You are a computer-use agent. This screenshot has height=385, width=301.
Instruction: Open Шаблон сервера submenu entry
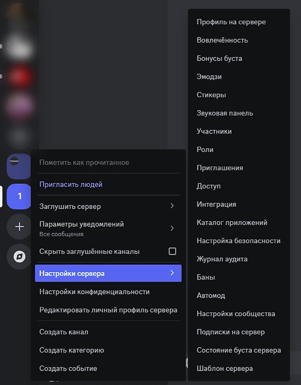coord(225,368)
